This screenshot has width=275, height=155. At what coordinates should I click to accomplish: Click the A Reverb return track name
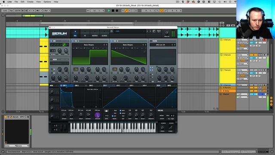pos(226,88)
